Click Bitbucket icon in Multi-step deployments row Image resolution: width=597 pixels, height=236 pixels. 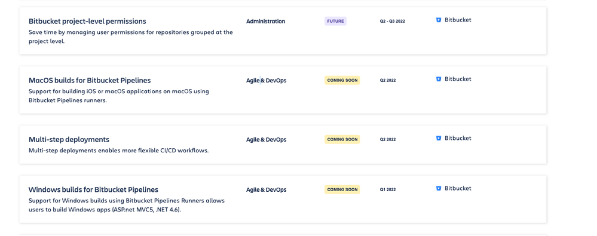pyautogui.click(x=438, y=138)
